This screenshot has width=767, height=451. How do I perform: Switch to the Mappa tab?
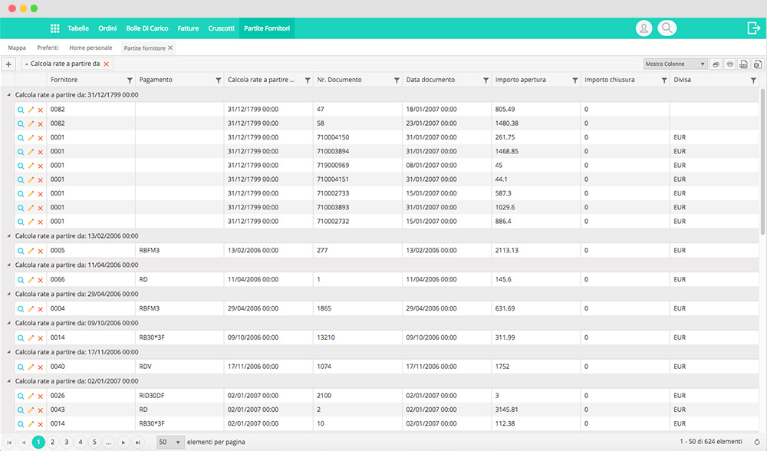(17, 48)
